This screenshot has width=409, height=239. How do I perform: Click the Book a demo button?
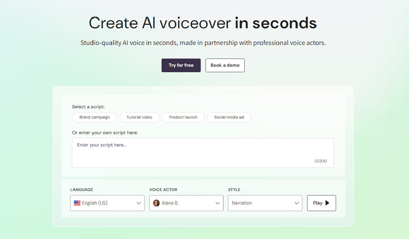(225, 65)
